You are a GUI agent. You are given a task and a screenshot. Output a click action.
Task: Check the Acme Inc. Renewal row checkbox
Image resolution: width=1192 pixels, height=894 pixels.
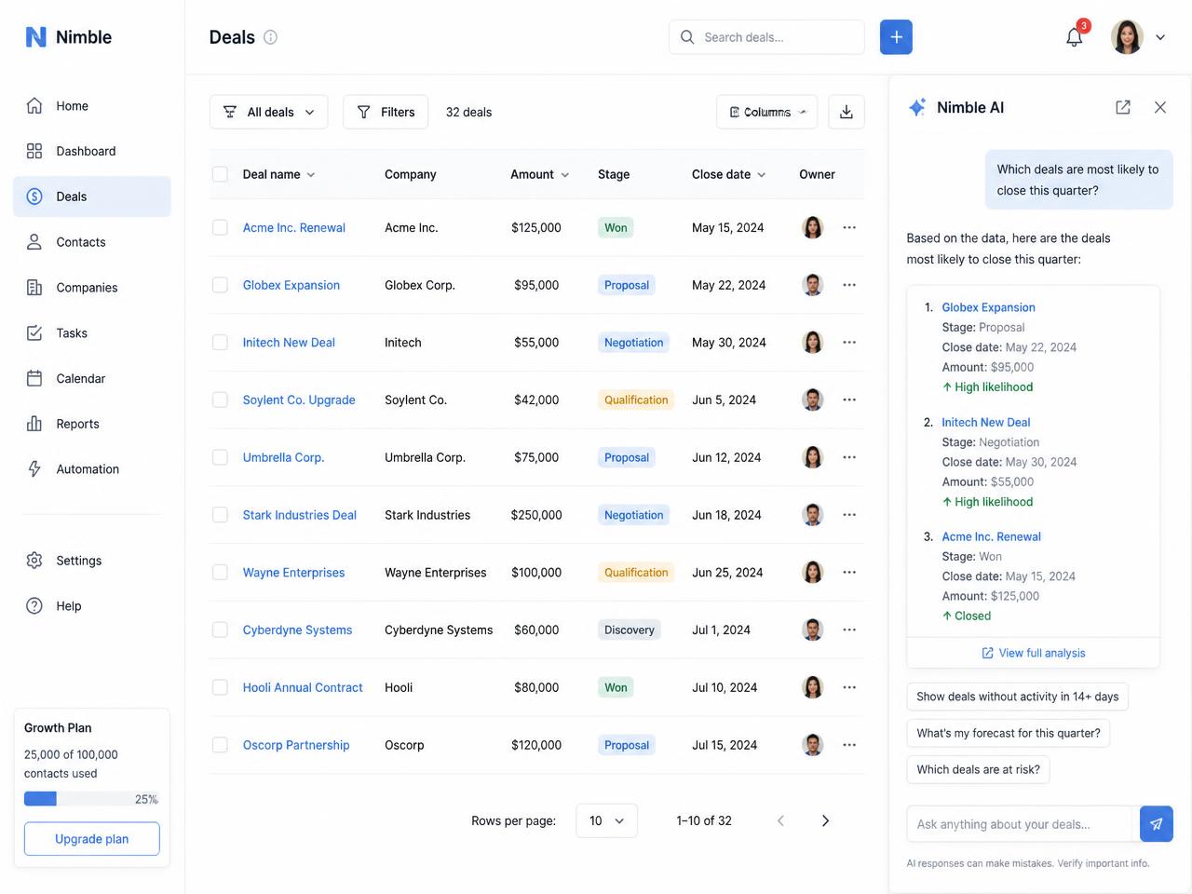[x=220, y=227]
